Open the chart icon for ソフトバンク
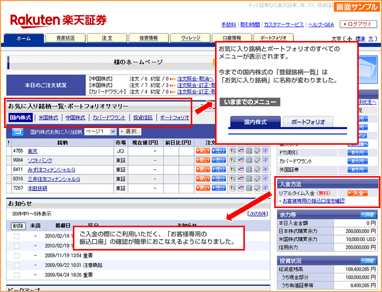382x292 pixels. point(241,160)
